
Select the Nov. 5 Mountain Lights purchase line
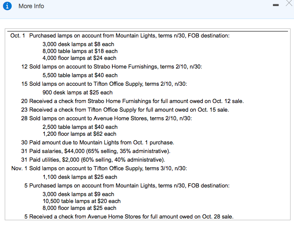(x=127, y=186)
